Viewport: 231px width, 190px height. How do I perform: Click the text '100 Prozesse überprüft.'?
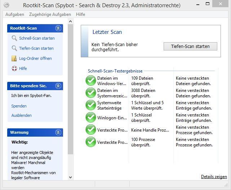tap(143, 142)
